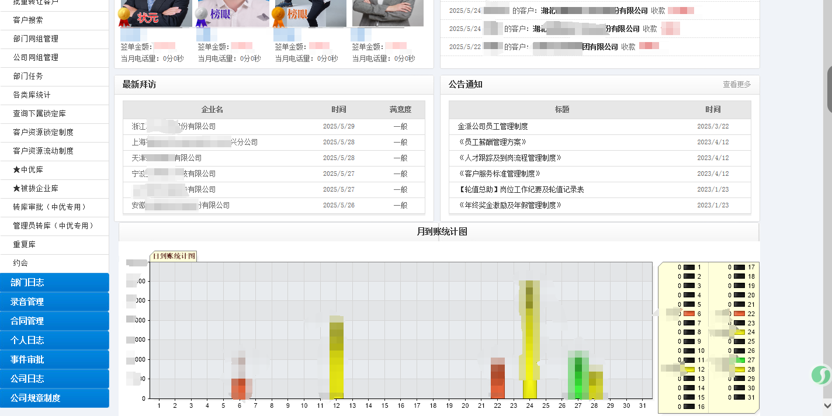Screen dimensions: 832x416
Task: Open the ★被拔企业库 starred entry
Action: [36, 189]
